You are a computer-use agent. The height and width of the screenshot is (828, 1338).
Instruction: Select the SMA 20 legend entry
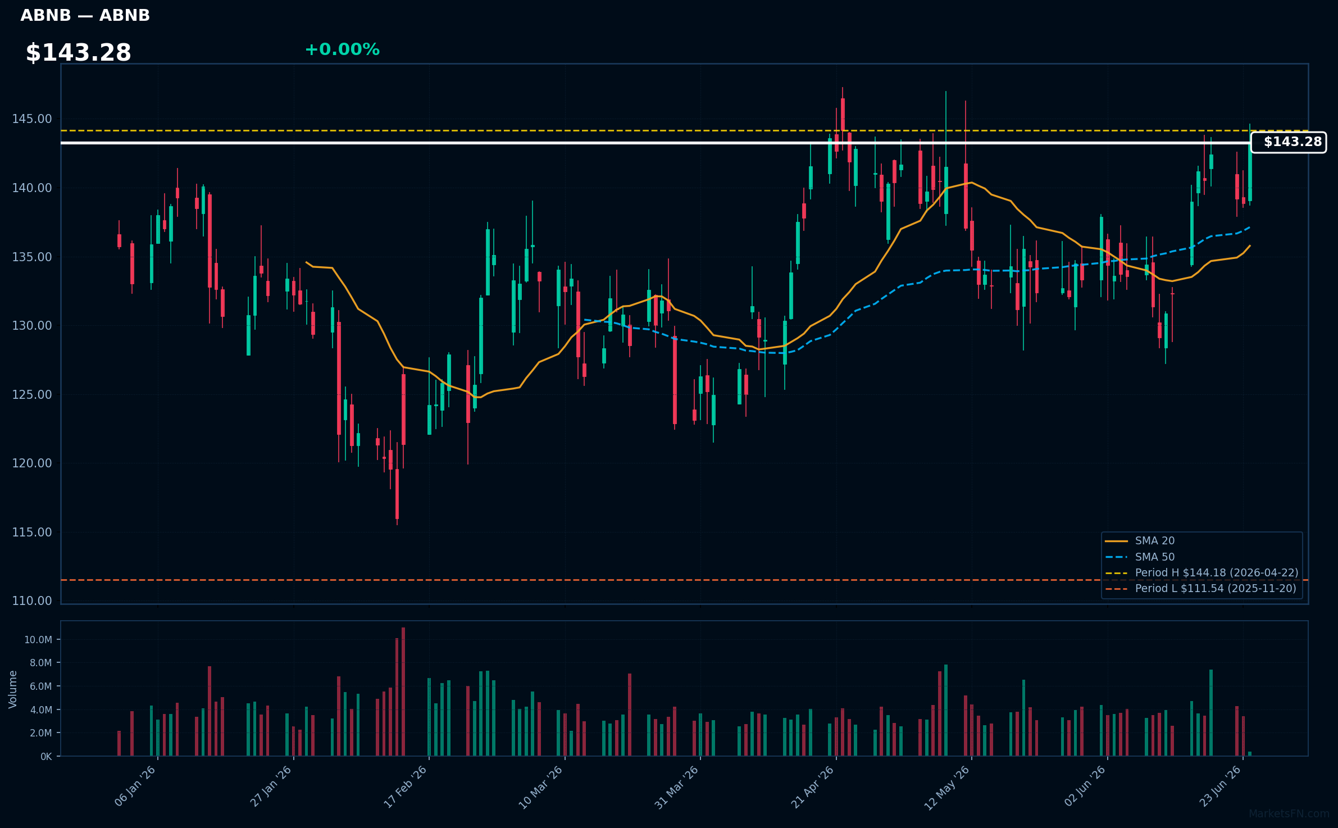tap(1140, 541)
